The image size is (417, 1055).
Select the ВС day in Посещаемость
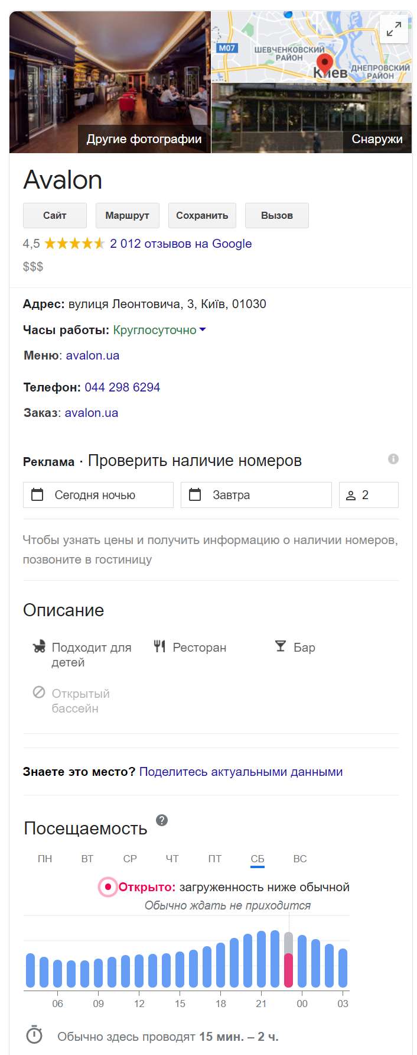coord(301,858)
